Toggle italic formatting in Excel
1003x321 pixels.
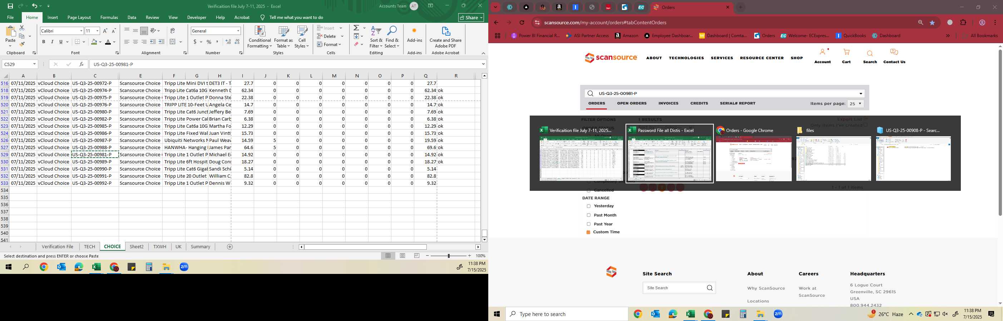point(52,42)
